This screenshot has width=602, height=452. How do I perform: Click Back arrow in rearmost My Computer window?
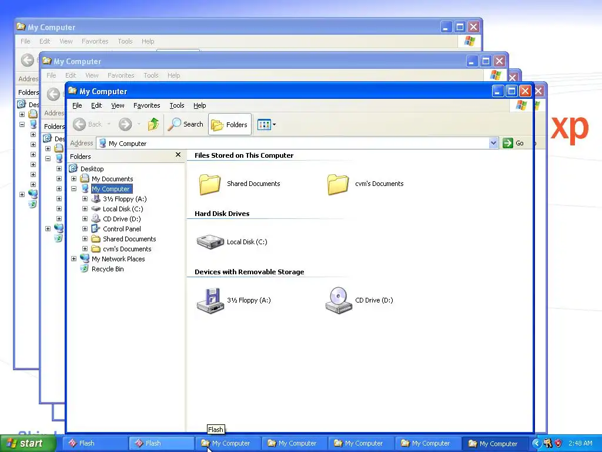[x=28, y=60]
